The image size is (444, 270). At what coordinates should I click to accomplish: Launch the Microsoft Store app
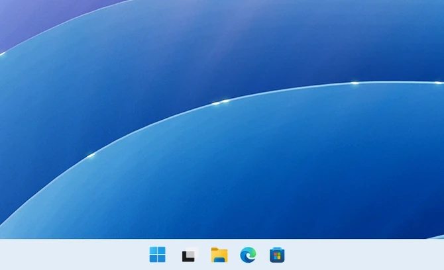pos(277,255)
